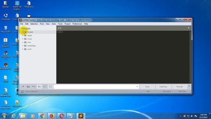The image size is (211, 119).
Task: Expand the crossblog folder arrow
Action: pyautogui.click(x=23, y=46)
